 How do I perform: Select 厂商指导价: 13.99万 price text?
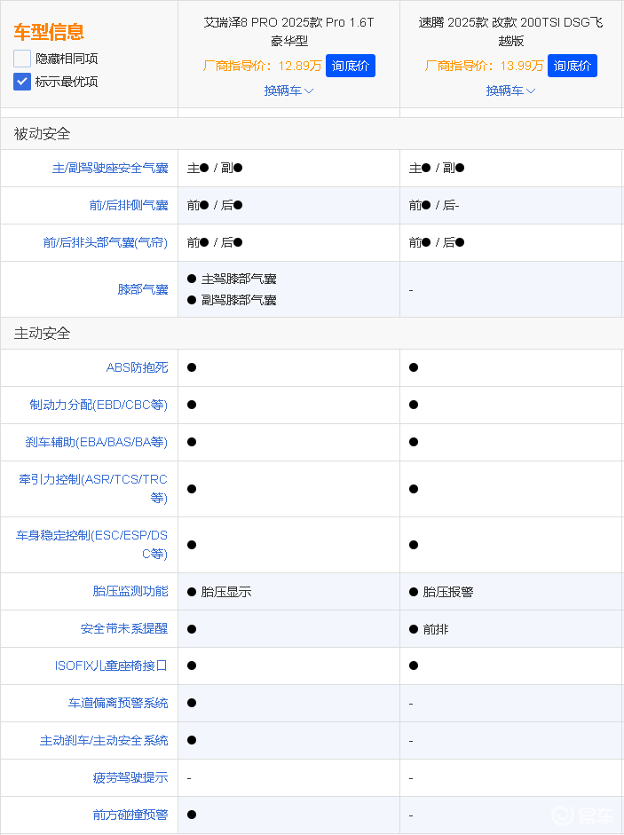point(484,66)
